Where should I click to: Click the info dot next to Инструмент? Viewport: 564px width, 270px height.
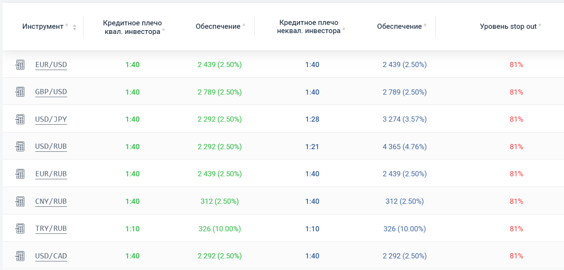pos(67,25)
